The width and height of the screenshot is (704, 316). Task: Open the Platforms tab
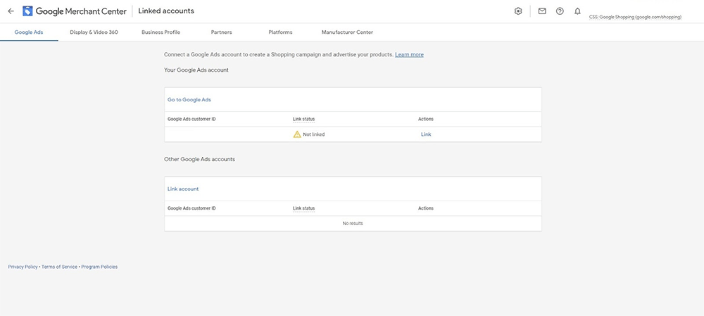280,32
